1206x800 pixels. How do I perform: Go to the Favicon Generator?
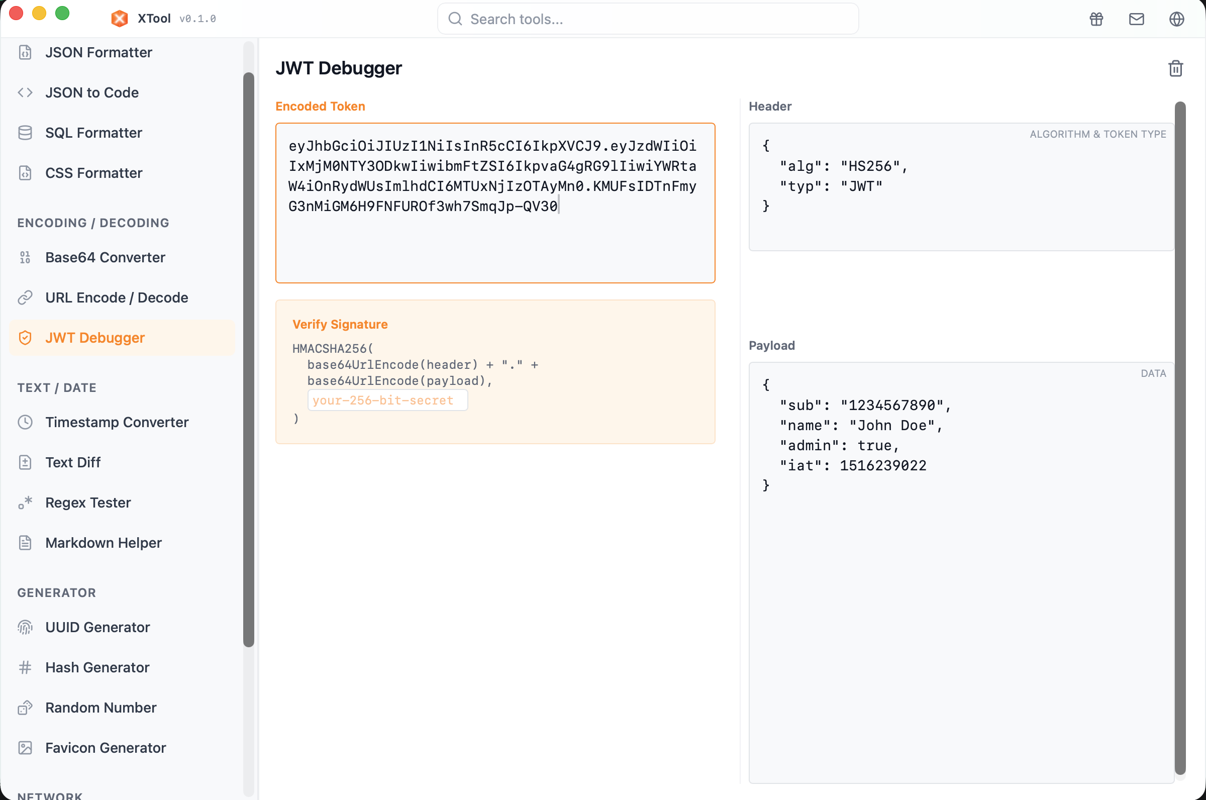pos(106,747)
